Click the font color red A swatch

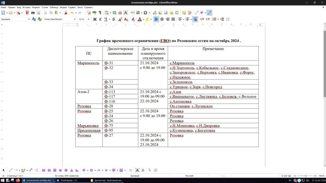tap(140, 19)
